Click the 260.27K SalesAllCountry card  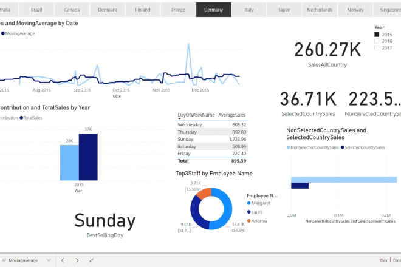(x=327, y=54)
